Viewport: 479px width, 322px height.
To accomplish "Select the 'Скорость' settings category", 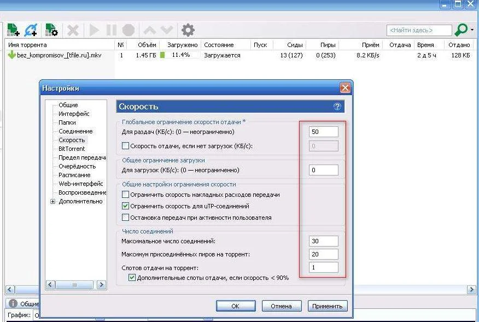I will 72,140.
